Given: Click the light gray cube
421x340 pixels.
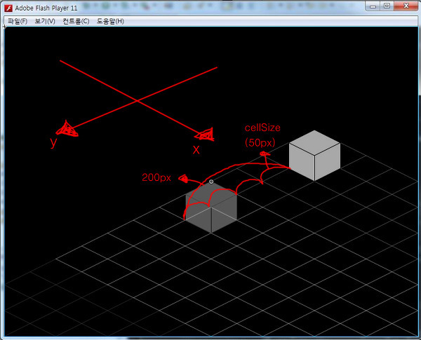Looking at the screenshot, I should 314,156.
